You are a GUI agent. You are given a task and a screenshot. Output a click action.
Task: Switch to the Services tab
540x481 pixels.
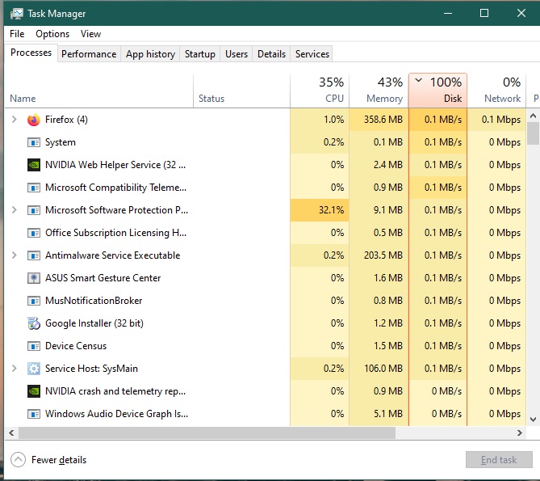[312, 54]
